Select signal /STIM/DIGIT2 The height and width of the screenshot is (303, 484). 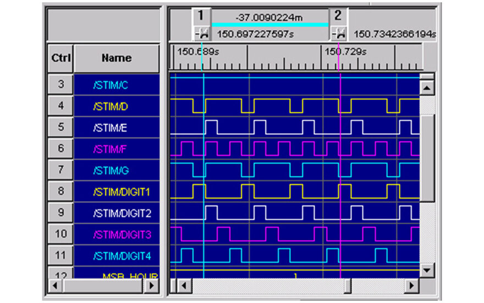(117, 213)
